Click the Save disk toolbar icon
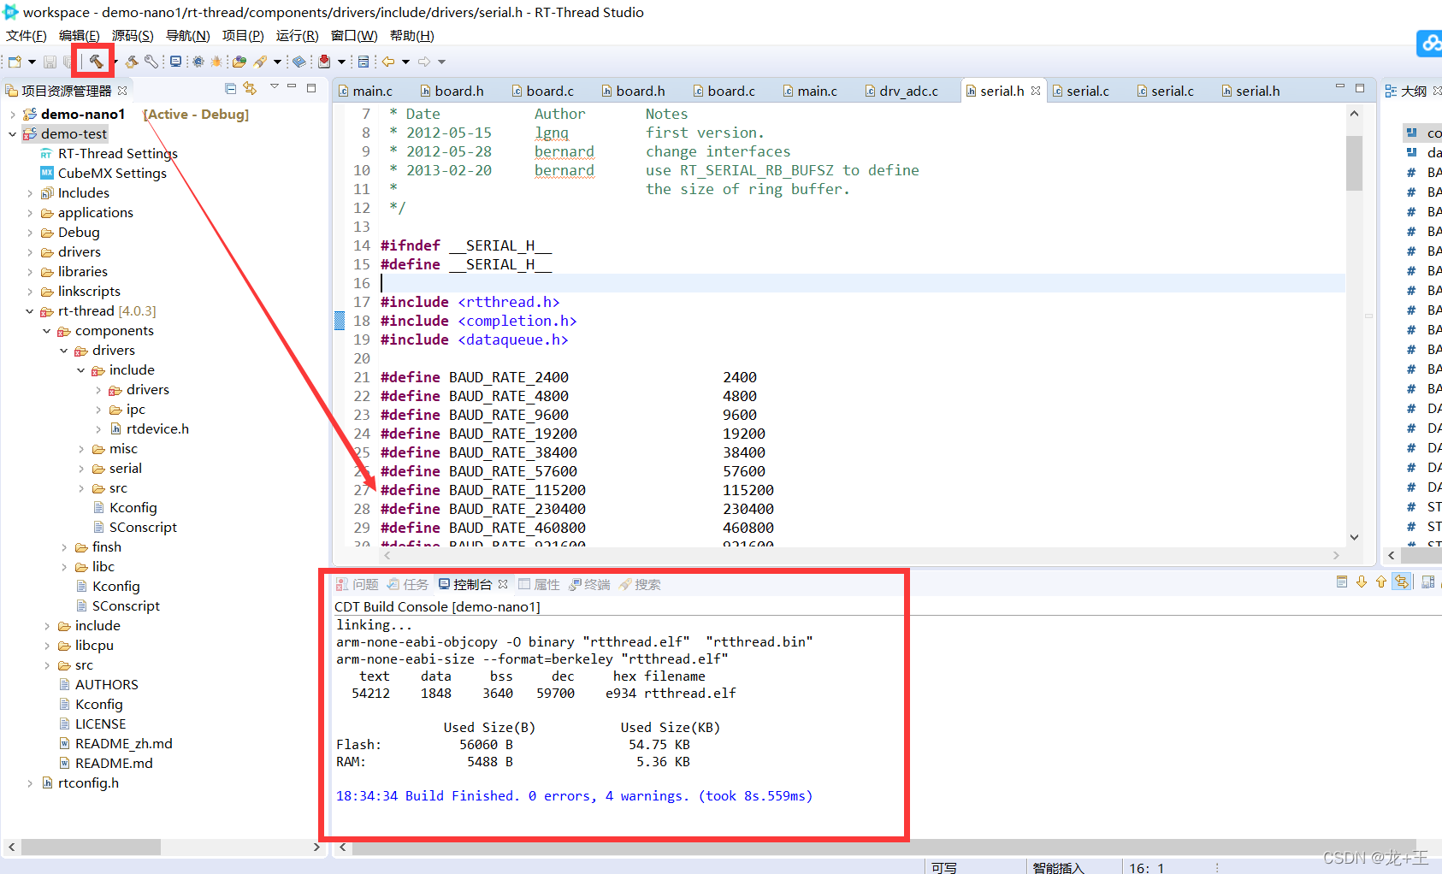The width and height of the screenshot is (1442, 874). pyautogui.click(x=50, y=62)
